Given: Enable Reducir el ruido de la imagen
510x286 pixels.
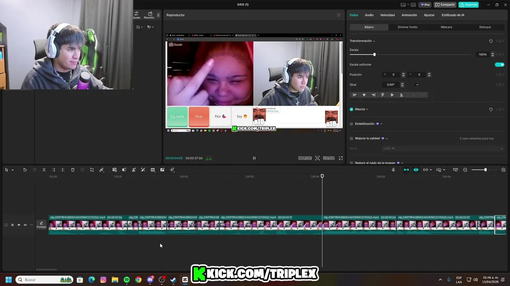Looking at the screenshot, I should pyautogui.click(x=351, y=163).
